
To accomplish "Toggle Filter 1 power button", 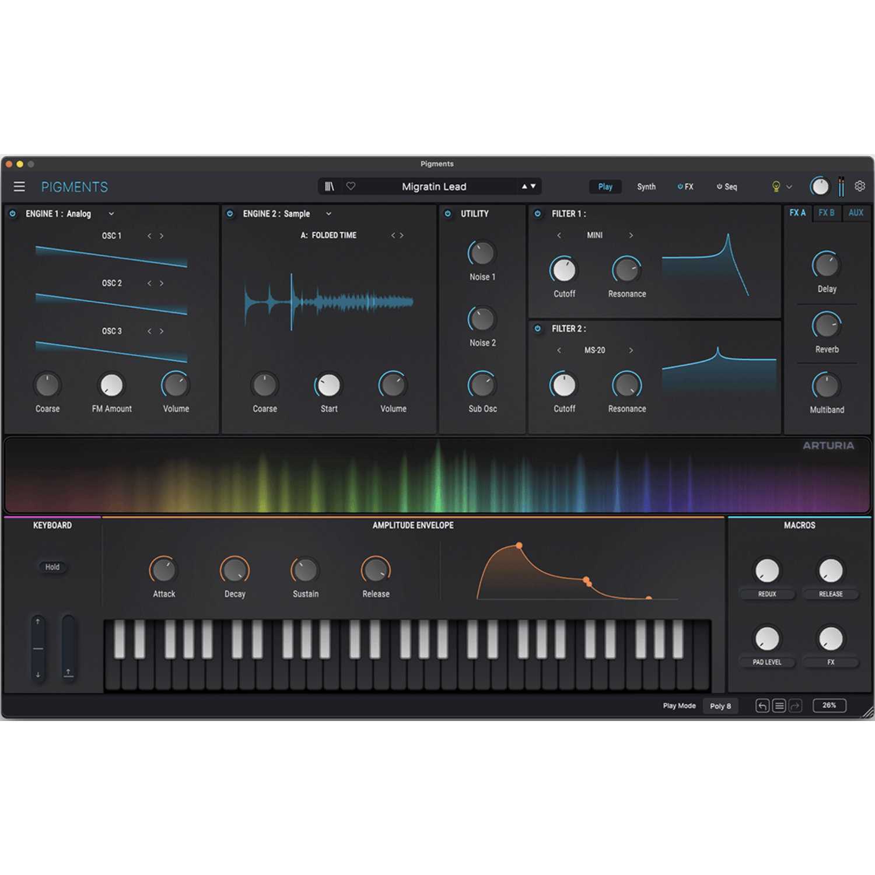I will point(538,213).
